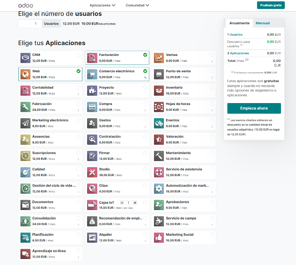
Task: Click the Ventas chart icon
Action: pyautogui.click(x=159, y=58)
